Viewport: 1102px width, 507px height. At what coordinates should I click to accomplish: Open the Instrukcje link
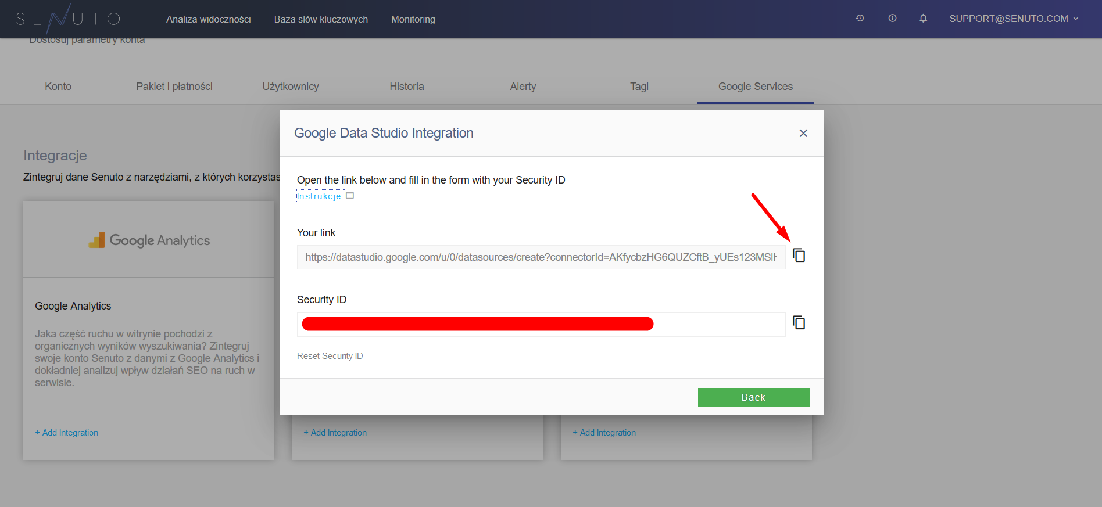pos(319,196)
